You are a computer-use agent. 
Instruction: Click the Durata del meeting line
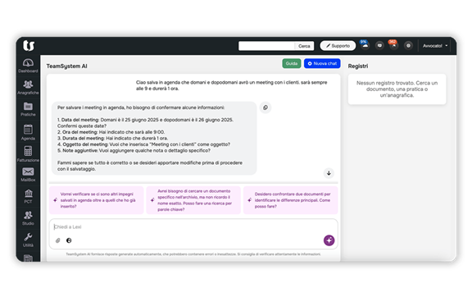click(112, 138)
